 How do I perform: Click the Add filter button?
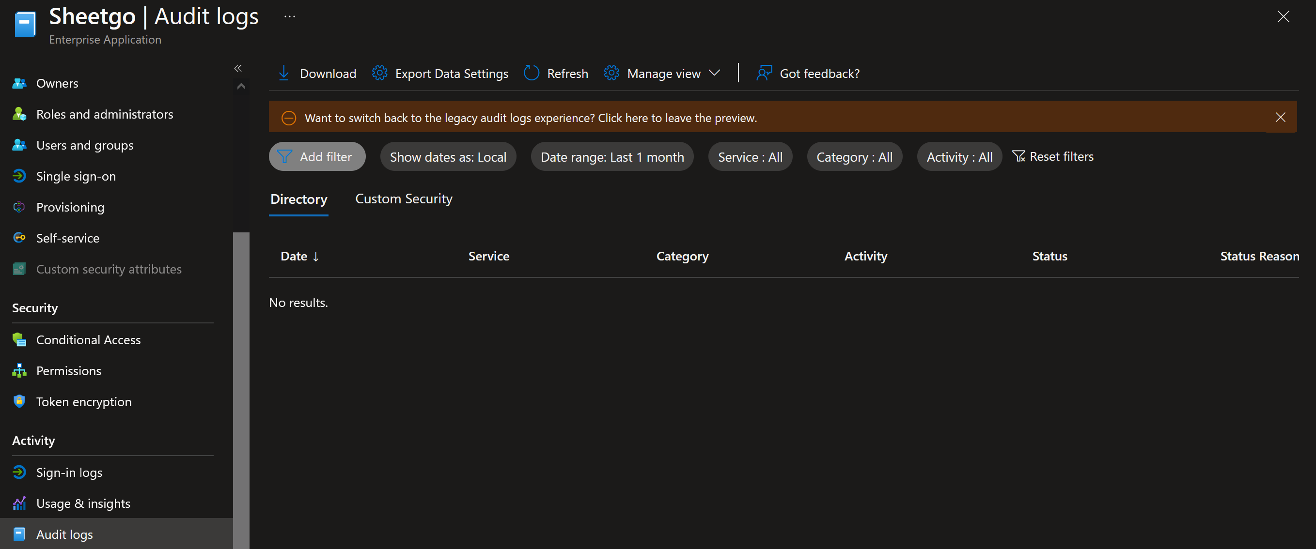click(x=317, y=157)
